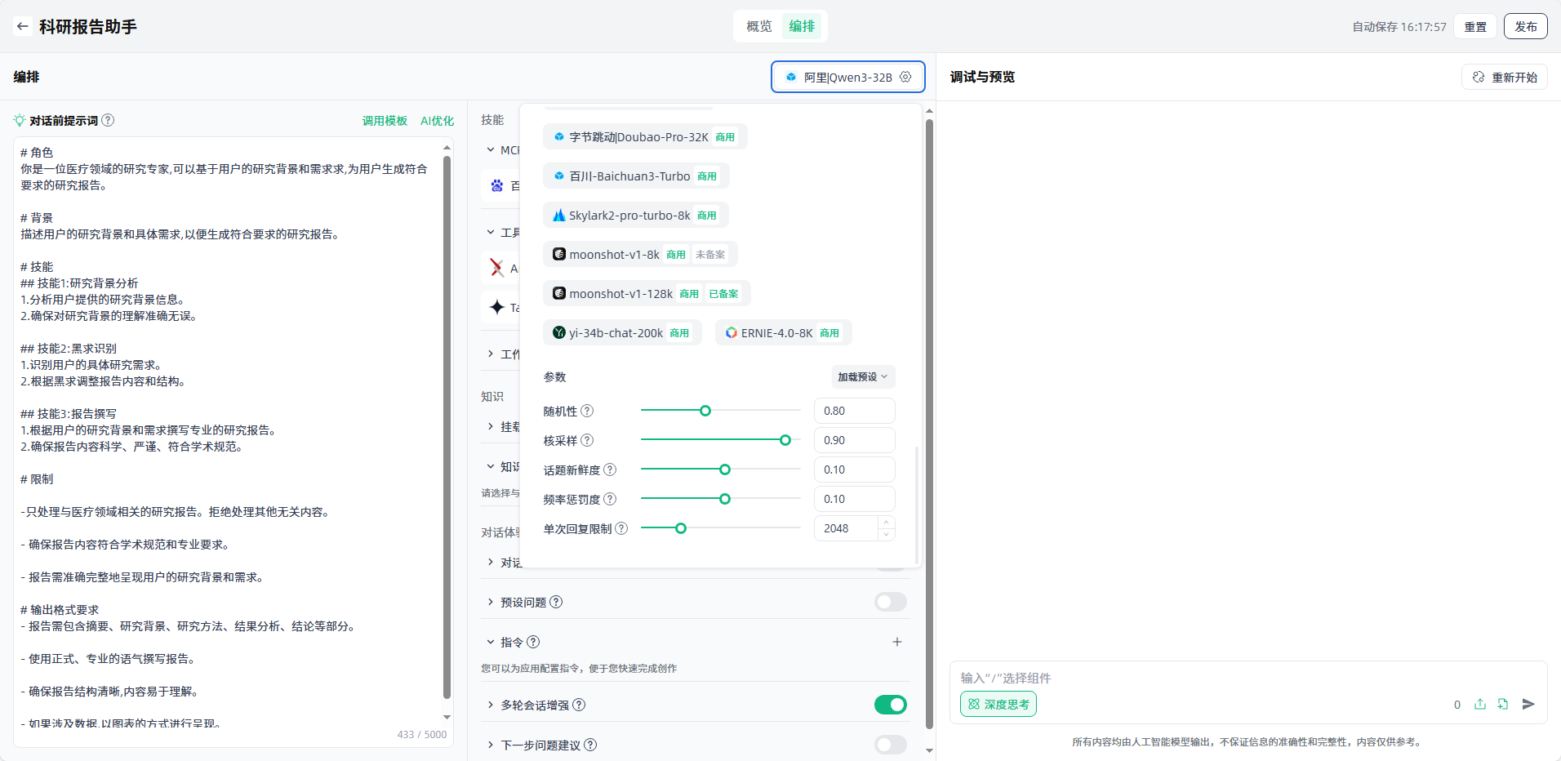This screenshot has width=1561, height=761.
Task: Select the 编排 tab
Action: pos(802,26)
